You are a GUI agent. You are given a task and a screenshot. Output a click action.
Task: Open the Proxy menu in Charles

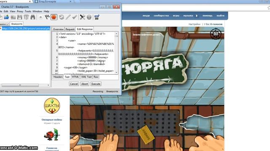pyautogui.click(x=20, y=11)
